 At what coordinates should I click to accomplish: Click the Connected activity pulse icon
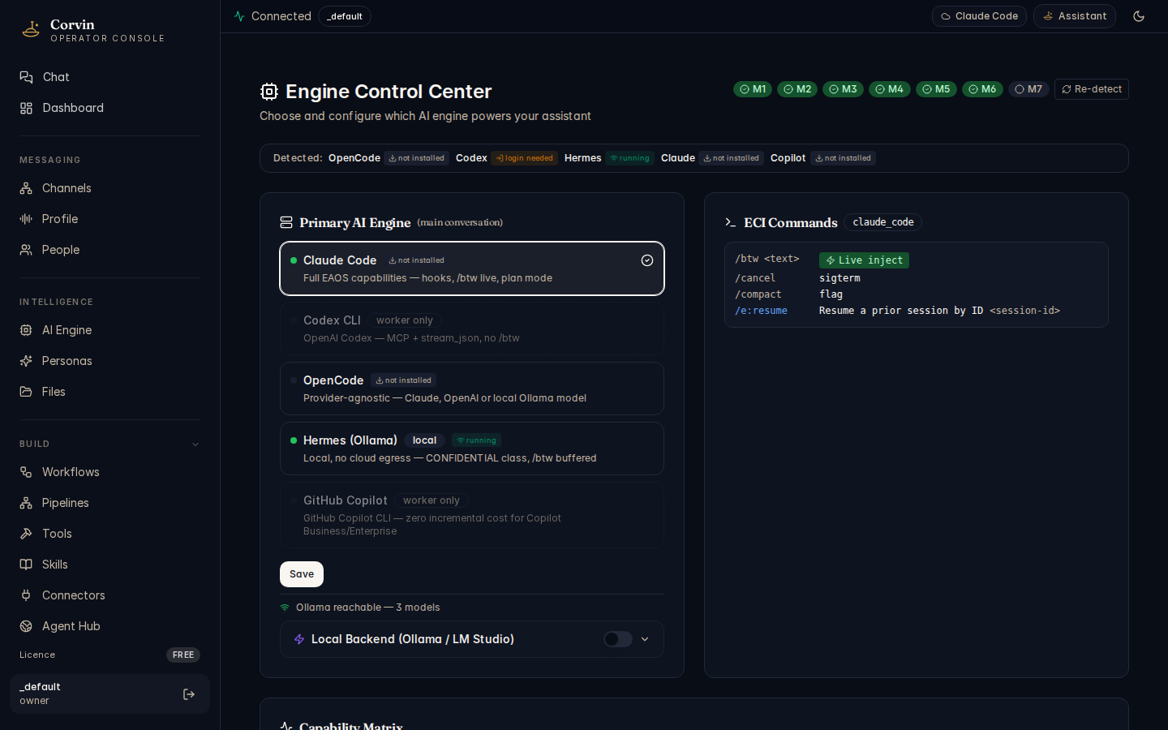pyautogui.click(x=239, y=16)
